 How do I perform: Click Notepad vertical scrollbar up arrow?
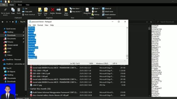127,28
